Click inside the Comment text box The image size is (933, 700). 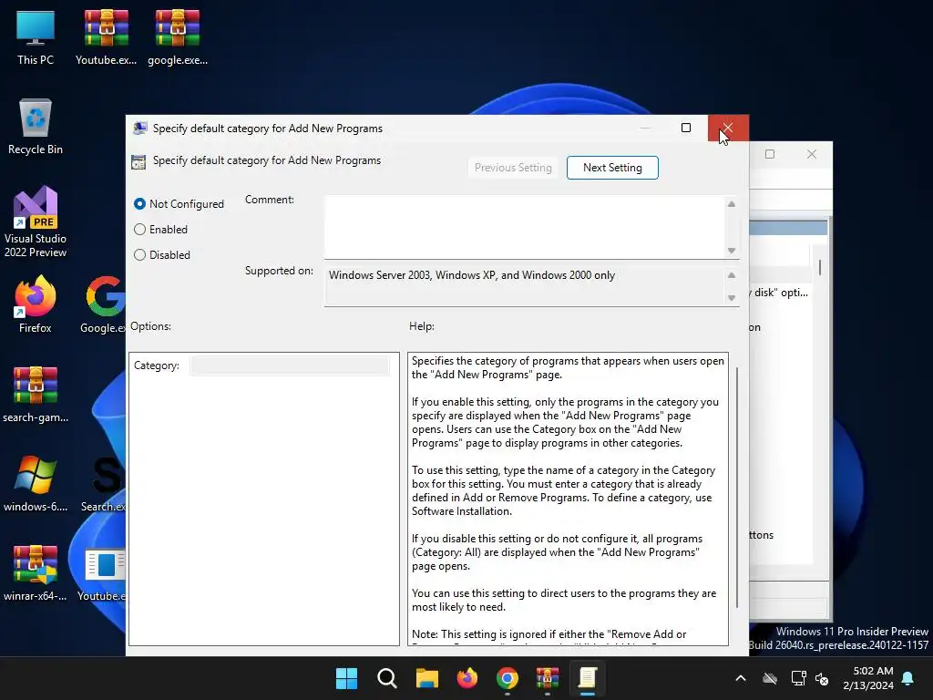click(525, 227)
